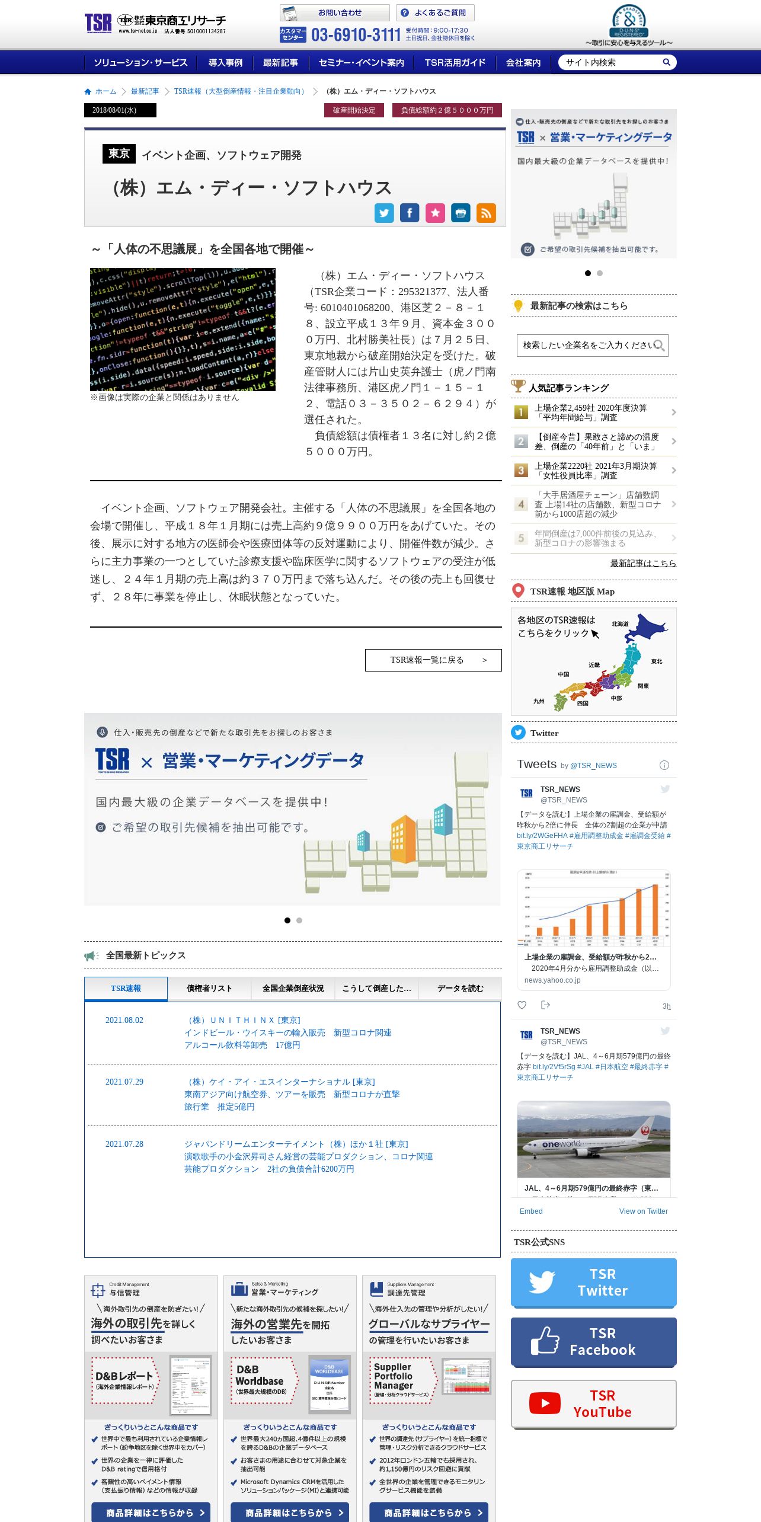The width and height of the screenshot is (761, 1522).
Task: Click D&B Worldbase 商品詳細はこちらから button
Action: pos(289,1513)
